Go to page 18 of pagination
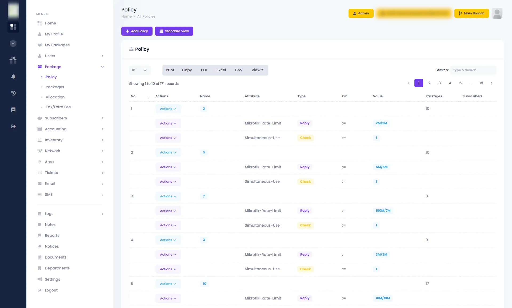The height and width of the screenshot is (308, 512). [481, 83]
